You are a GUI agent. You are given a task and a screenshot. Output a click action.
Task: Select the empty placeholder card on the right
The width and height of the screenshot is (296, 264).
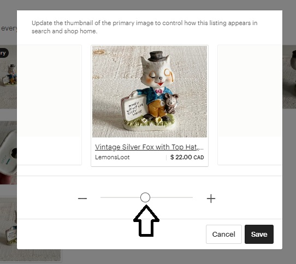tap(250, 105)
